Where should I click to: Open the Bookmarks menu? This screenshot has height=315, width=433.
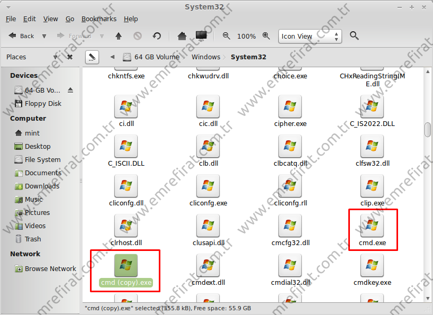98,19
